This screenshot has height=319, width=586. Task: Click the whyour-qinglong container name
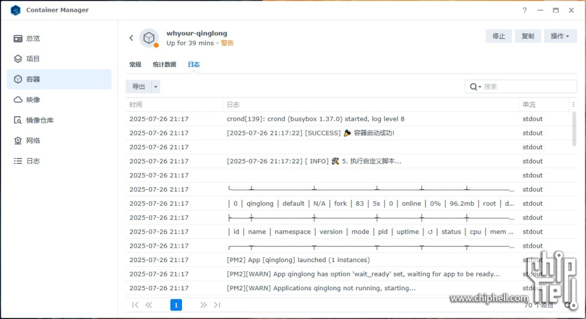tap(196, 34)
